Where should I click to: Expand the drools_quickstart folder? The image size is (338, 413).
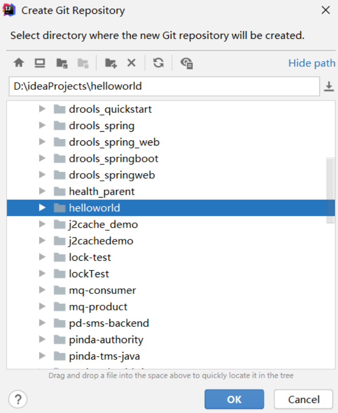pos(42,109)
